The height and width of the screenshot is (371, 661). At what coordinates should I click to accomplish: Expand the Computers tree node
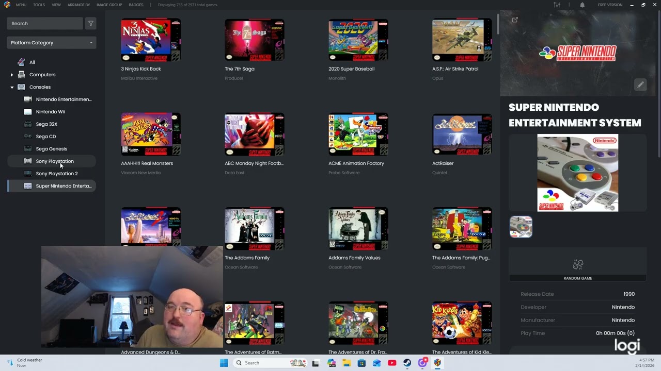tap(12, 75)
